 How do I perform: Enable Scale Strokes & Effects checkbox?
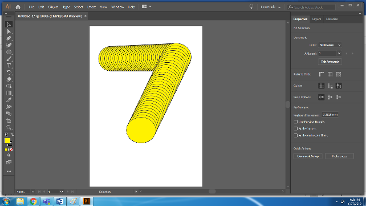pyautogui.click(x=296, y=135)
